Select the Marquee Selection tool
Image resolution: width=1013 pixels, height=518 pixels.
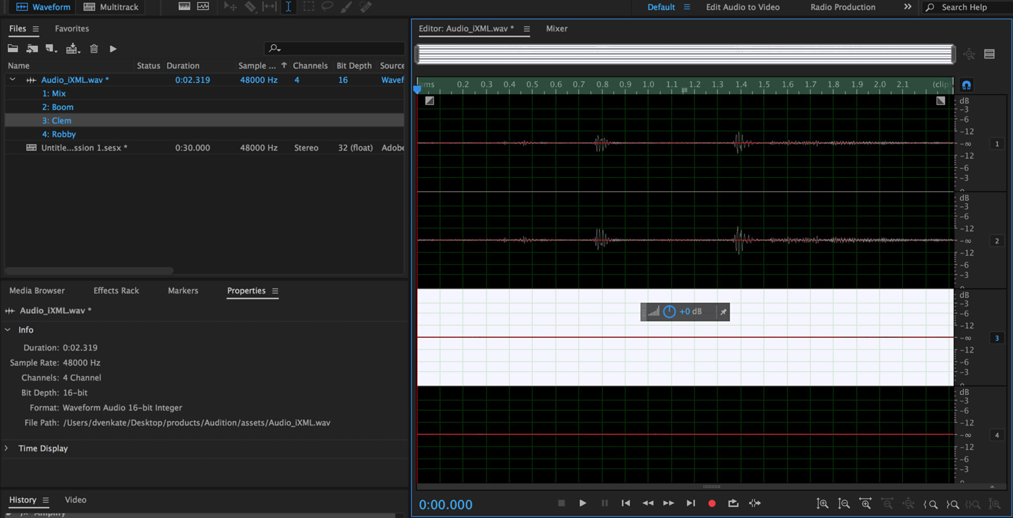(309, 7)
